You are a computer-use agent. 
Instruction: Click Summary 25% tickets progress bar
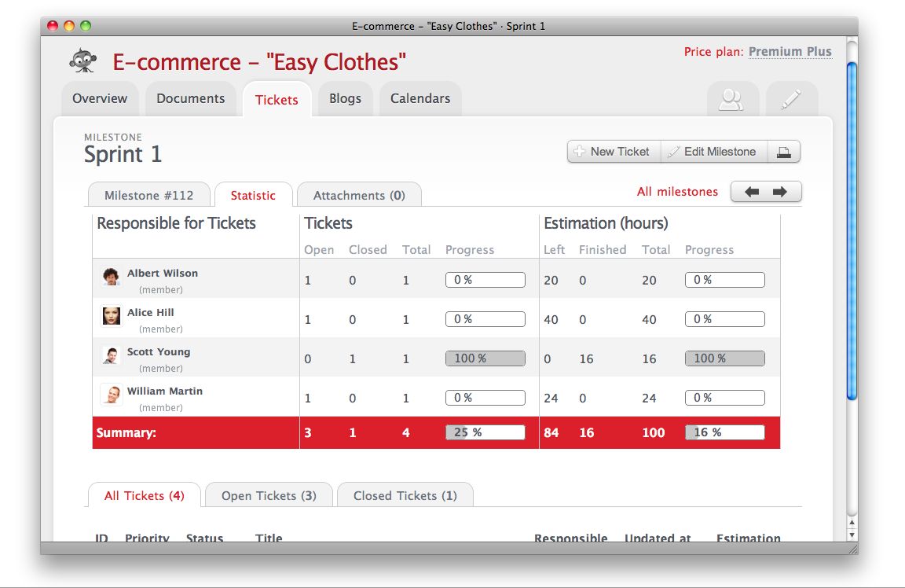pos(485,432)
